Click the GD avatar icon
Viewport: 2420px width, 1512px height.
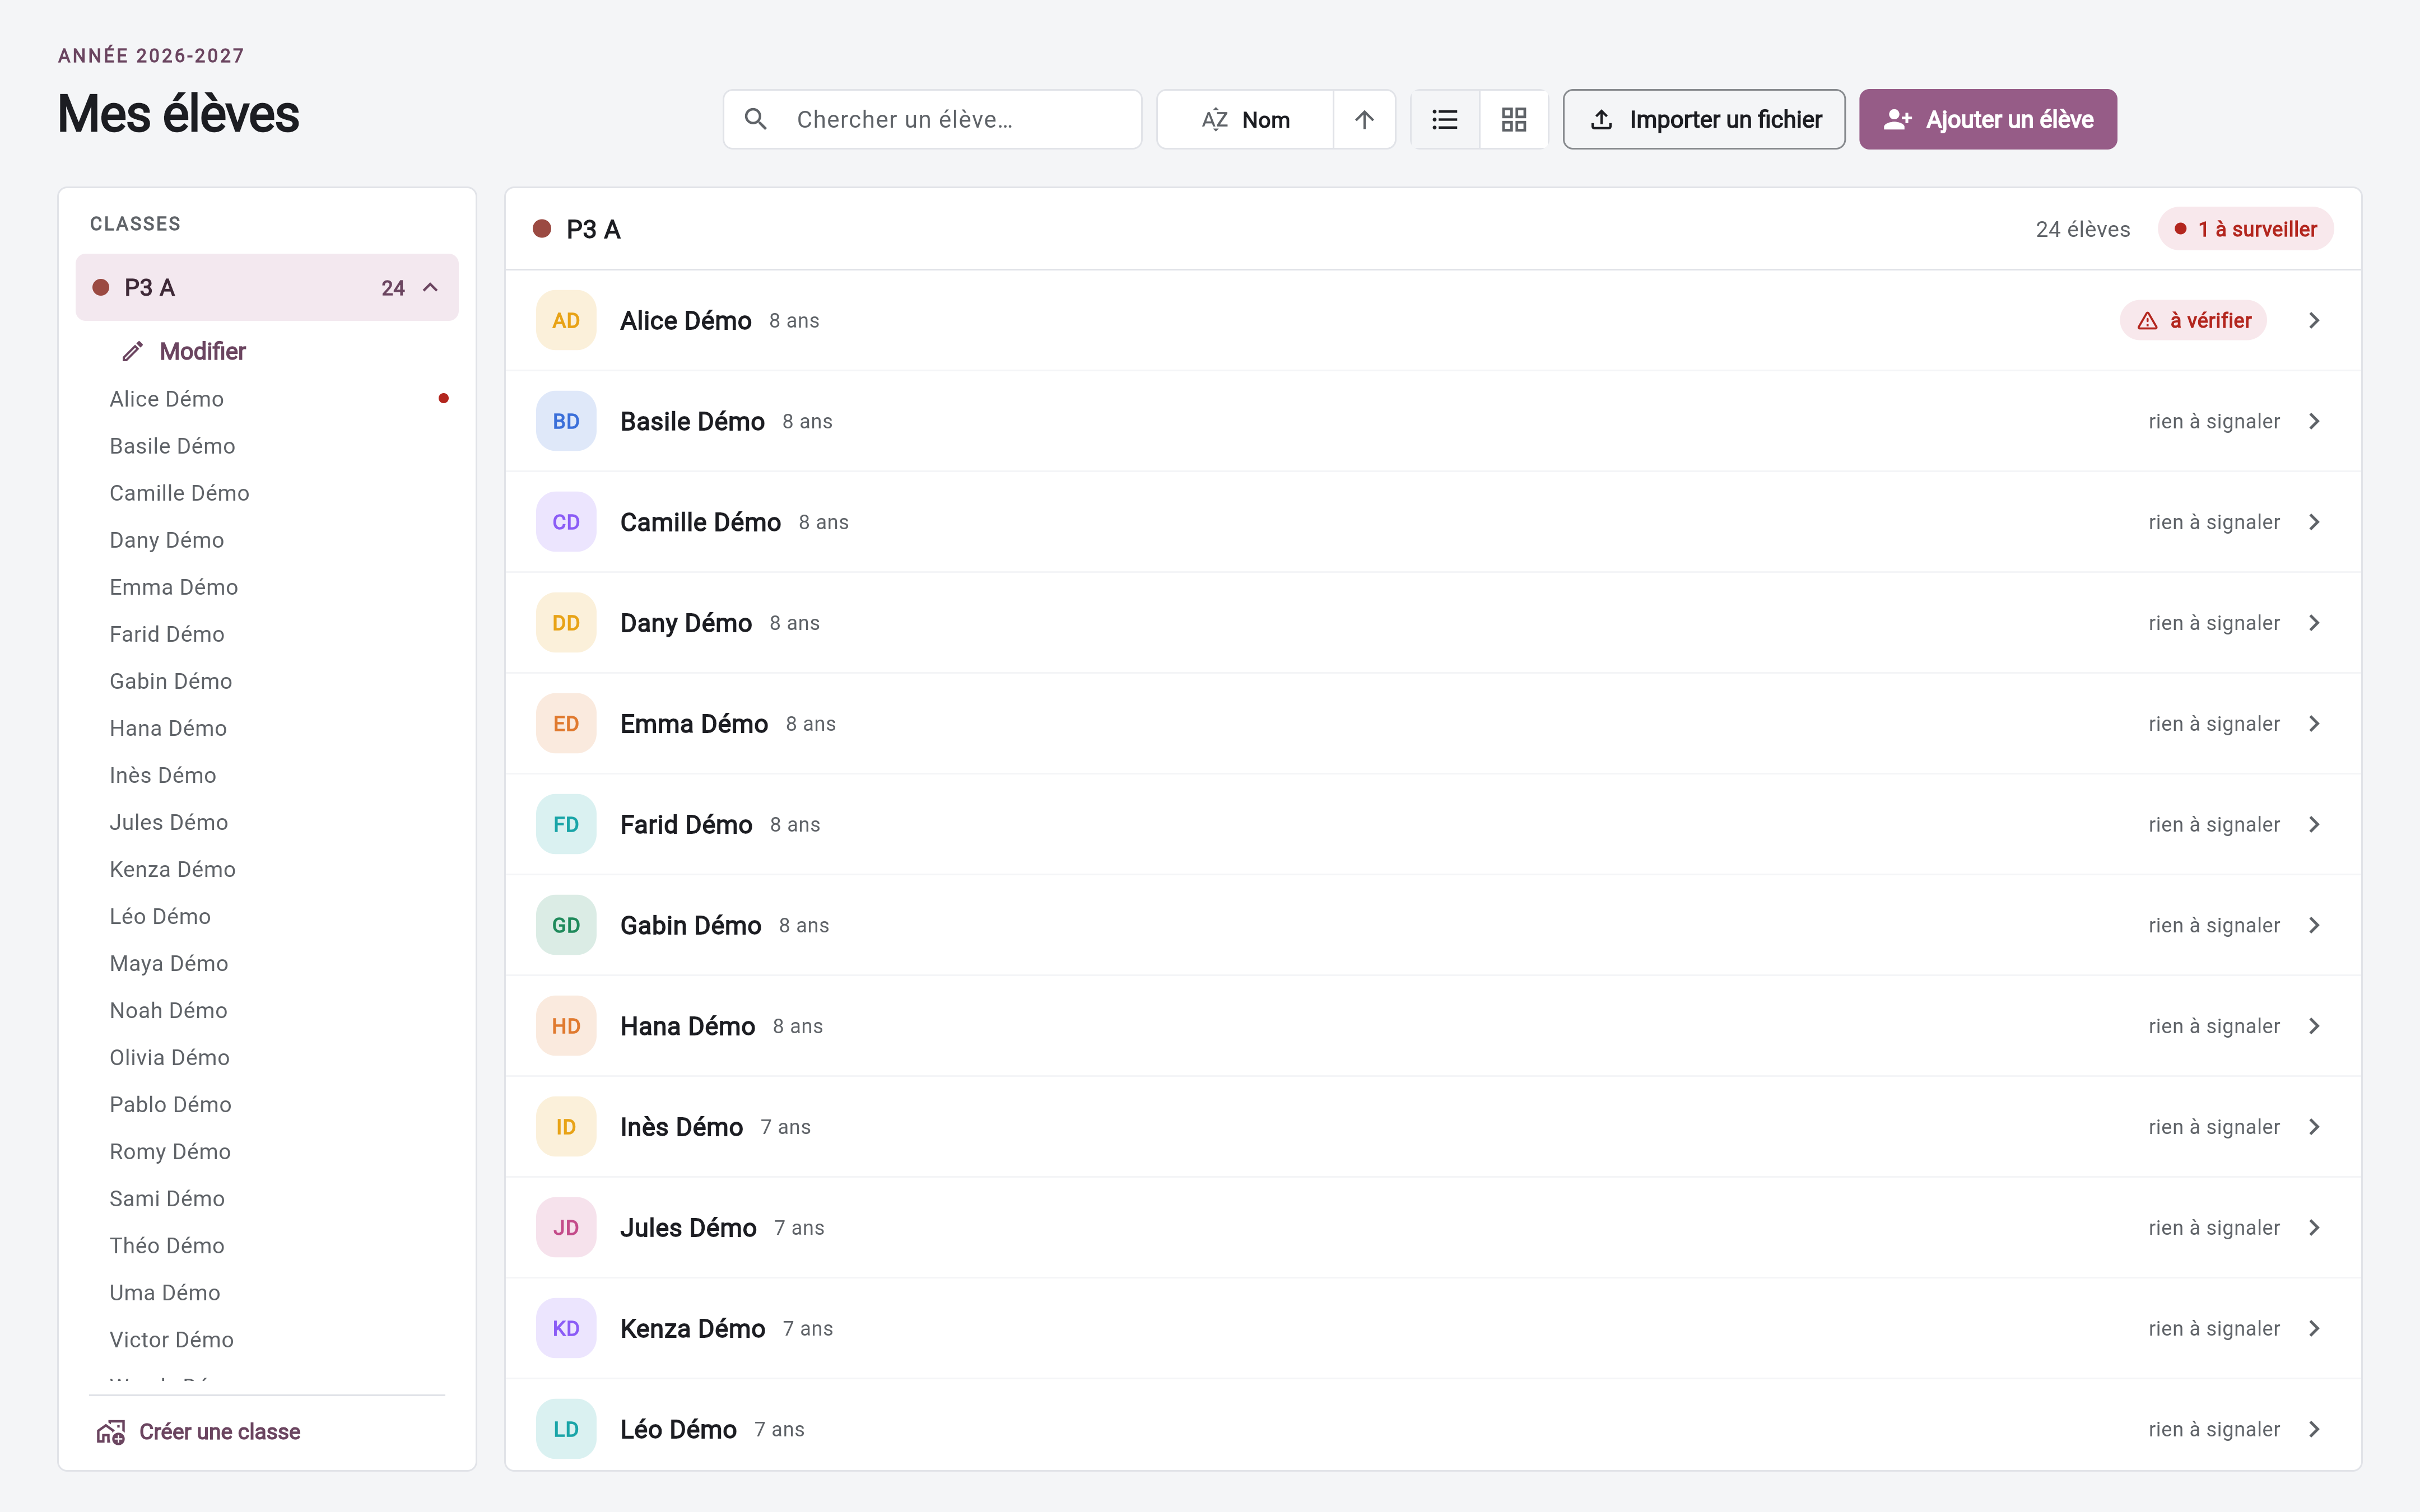(x=566, y=926)
